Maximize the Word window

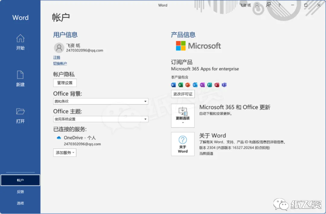click(x=305, y=5)
